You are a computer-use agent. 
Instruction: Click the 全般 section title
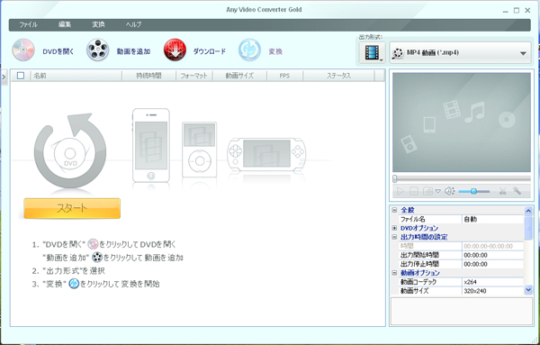click(408, 210)
